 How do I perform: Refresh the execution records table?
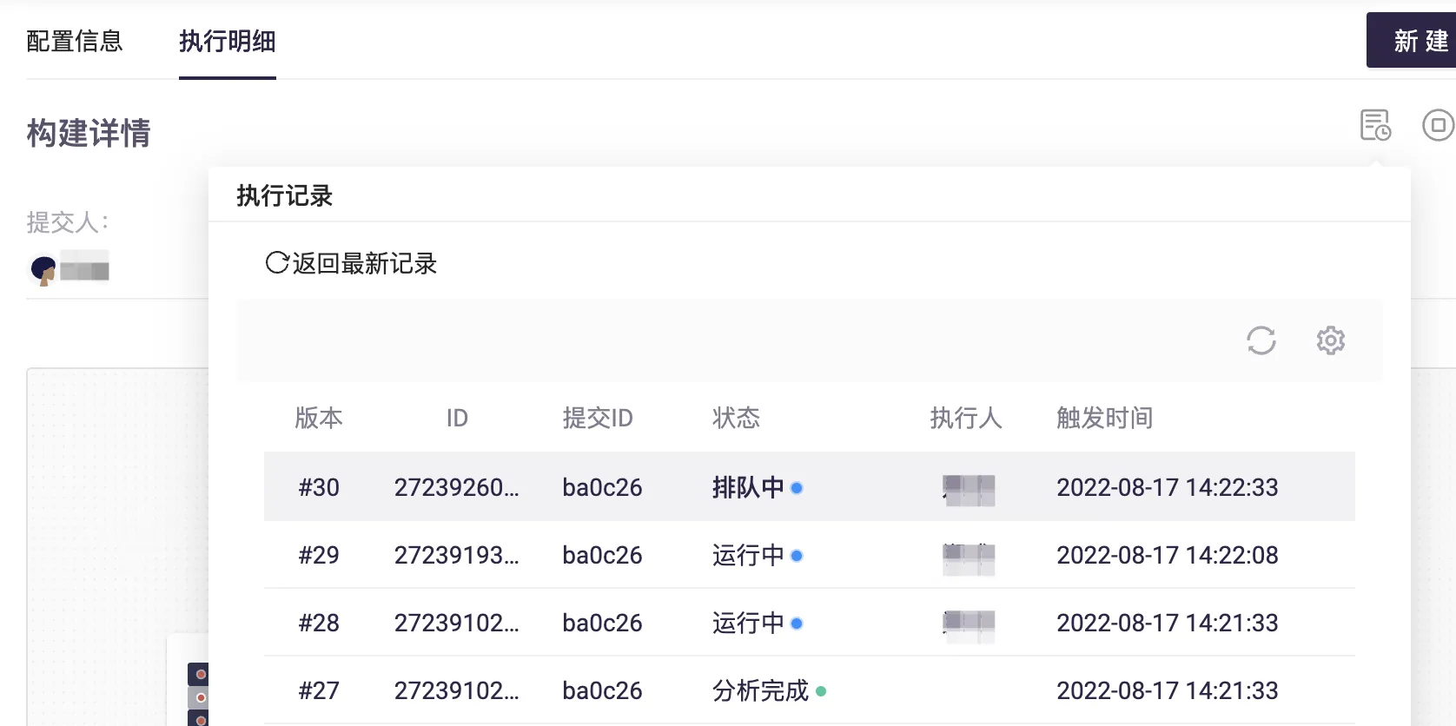1261,340
